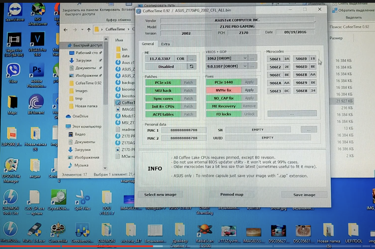This screenshot has height=249, width=375.
Task: Open TeamViewer desktop shortcut
Action: [15, 13]
